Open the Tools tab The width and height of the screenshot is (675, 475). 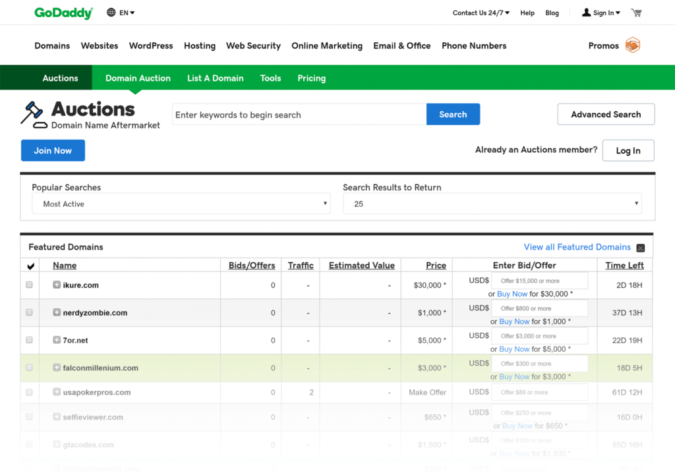pyautogui.click(x=270, y=78)
